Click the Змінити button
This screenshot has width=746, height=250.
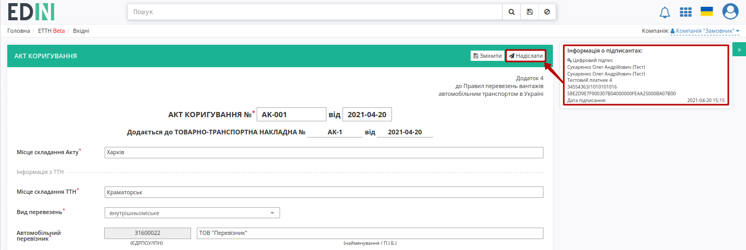[487, 56]
